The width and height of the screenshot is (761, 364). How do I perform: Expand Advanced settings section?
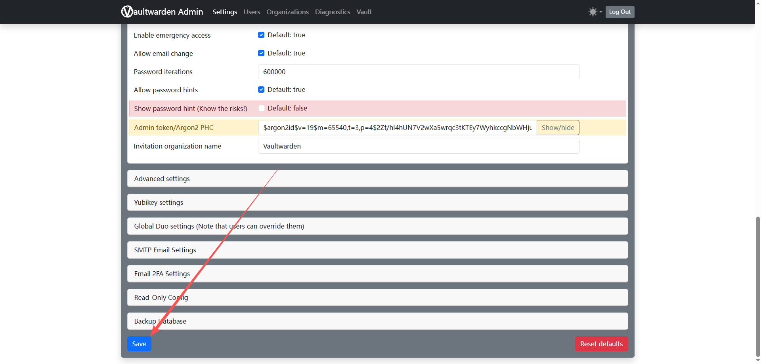[162, 179]
